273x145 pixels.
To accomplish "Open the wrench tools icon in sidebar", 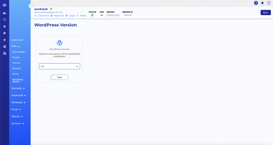I will (5, 53).
